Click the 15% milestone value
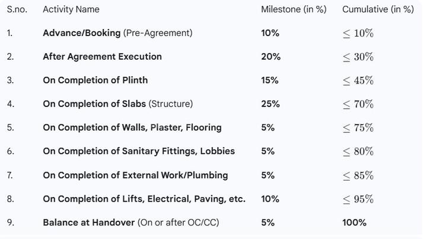 tap(270, 80)
